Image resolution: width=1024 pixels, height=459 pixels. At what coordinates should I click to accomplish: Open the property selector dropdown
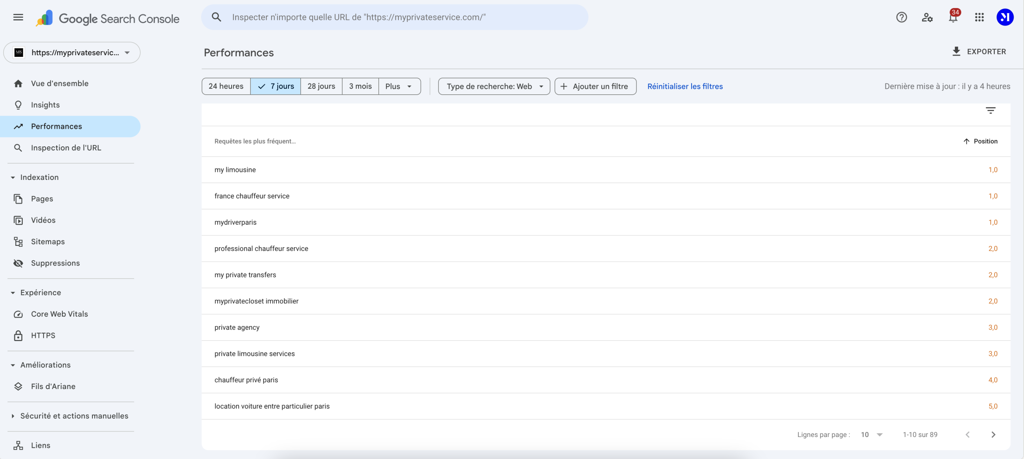(72, 53)
